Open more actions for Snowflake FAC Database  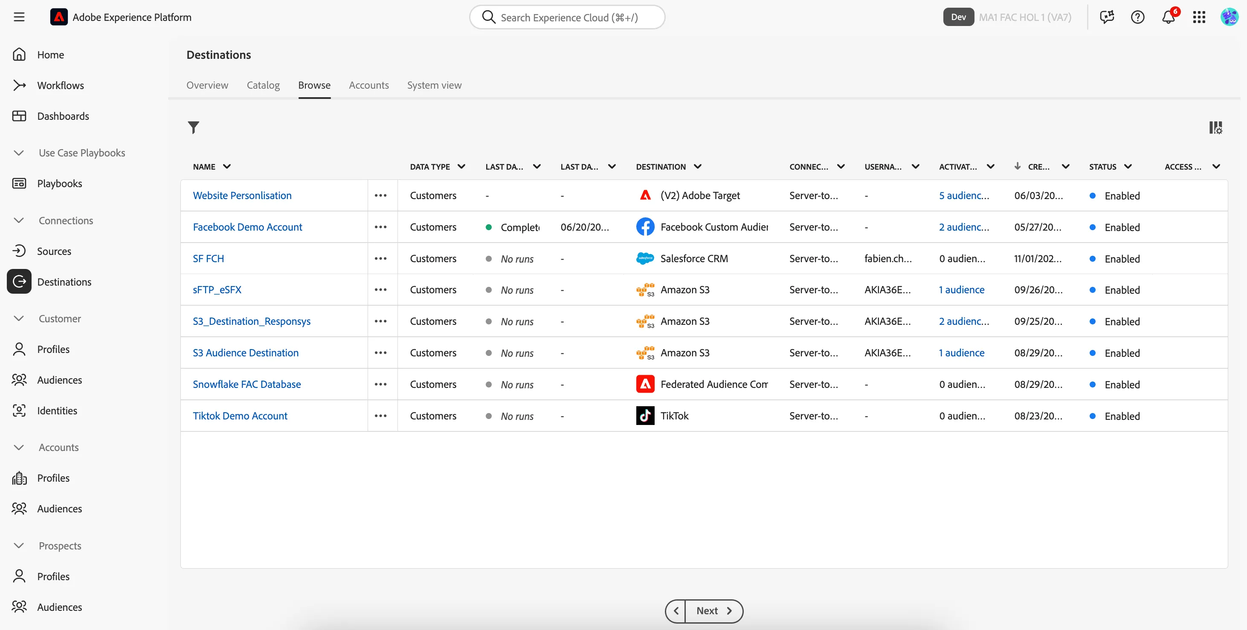click(x=380, y=384)
